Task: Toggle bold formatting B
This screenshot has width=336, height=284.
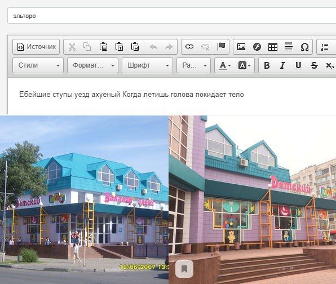Action: pyautogui.click(x=267, y=65)
